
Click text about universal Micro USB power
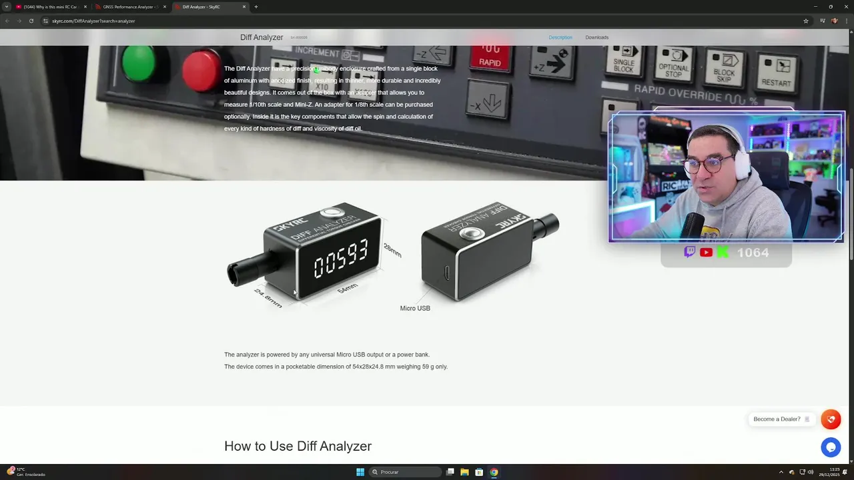point(327,355)
